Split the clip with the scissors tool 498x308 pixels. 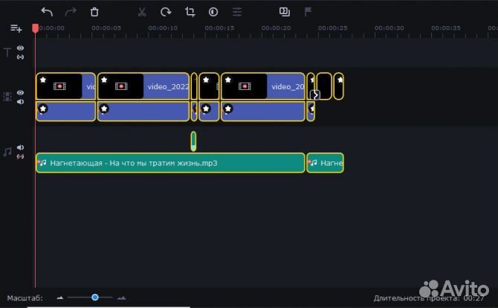[142, 12]
